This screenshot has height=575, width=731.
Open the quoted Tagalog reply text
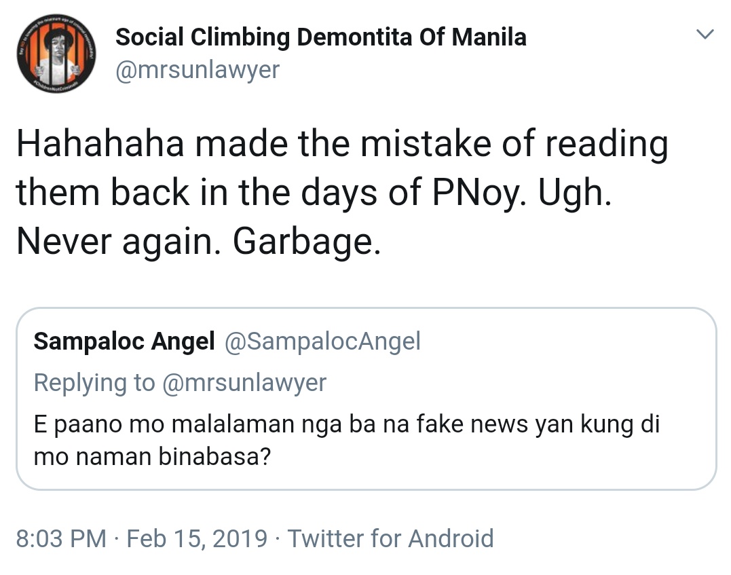tap(346, 441)
